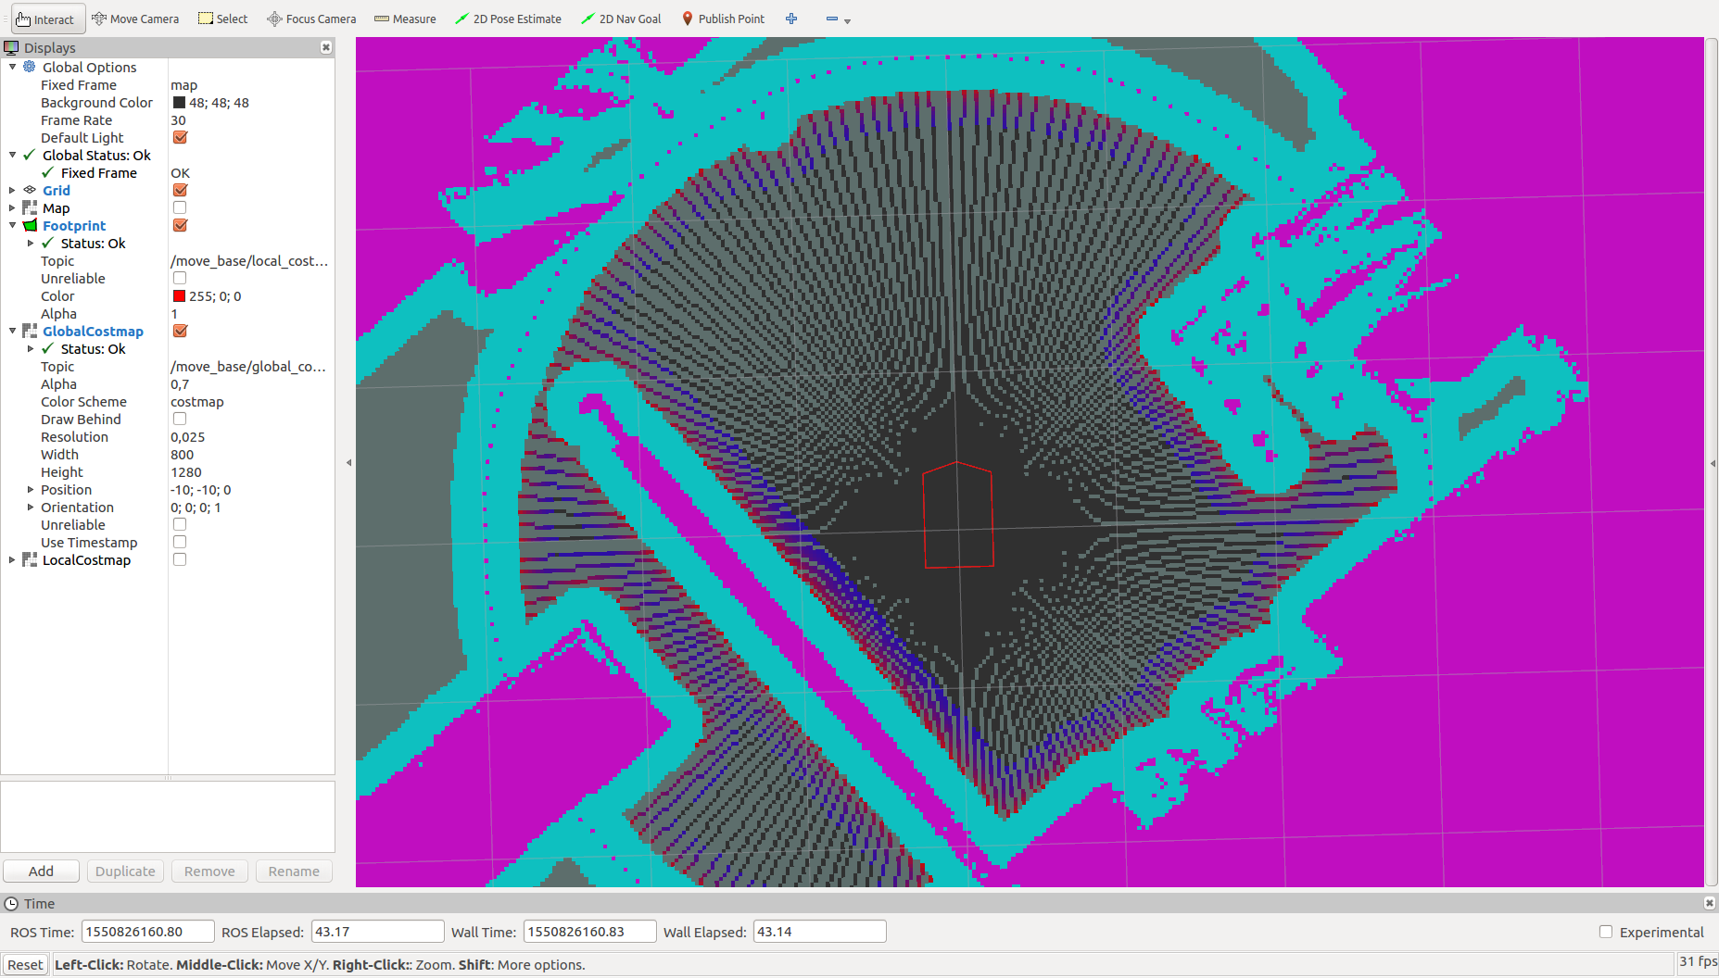
Task: Expand the LocalCostmap display
Action: pyautogui.click(x=12, y=559)
